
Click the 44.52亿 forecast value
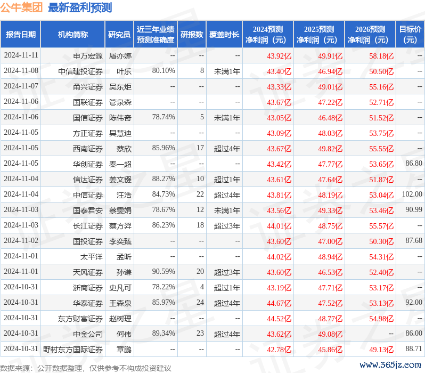279,319
